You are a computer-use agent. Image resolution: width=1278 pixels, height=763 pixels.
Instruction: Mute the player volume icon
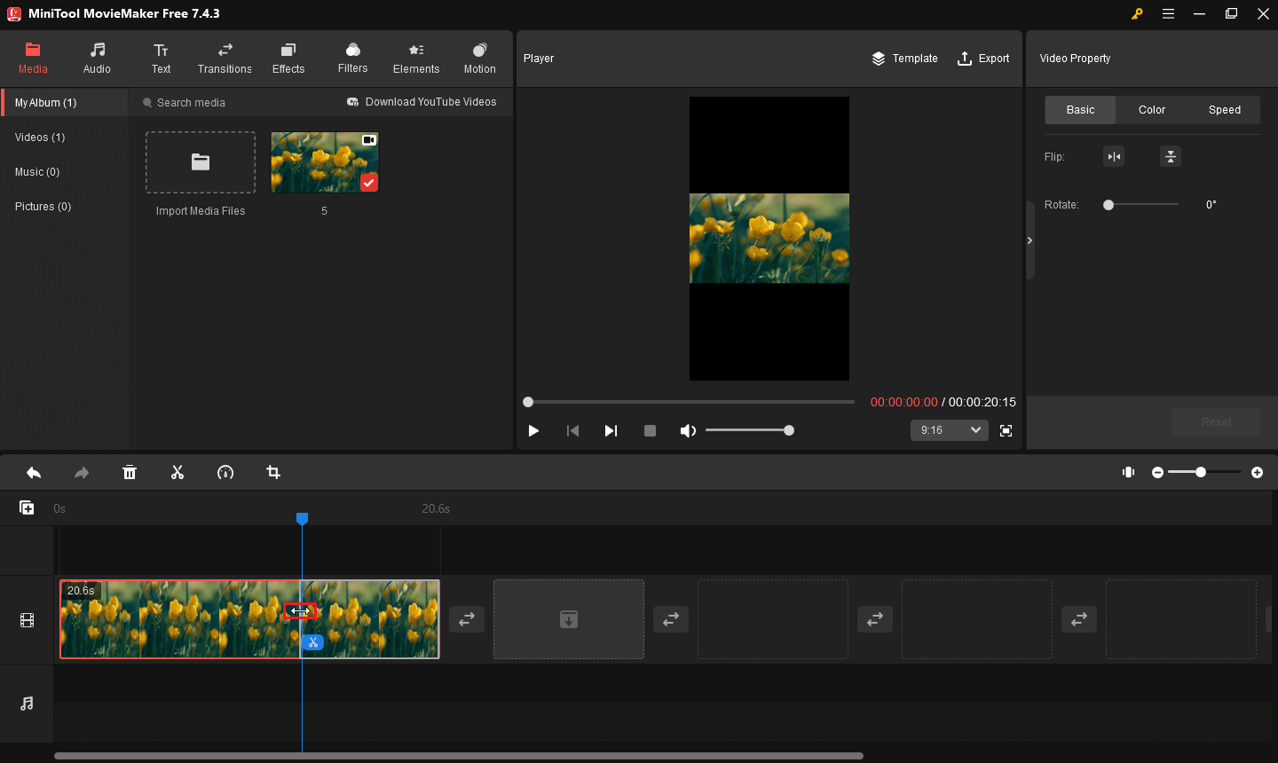688,430
